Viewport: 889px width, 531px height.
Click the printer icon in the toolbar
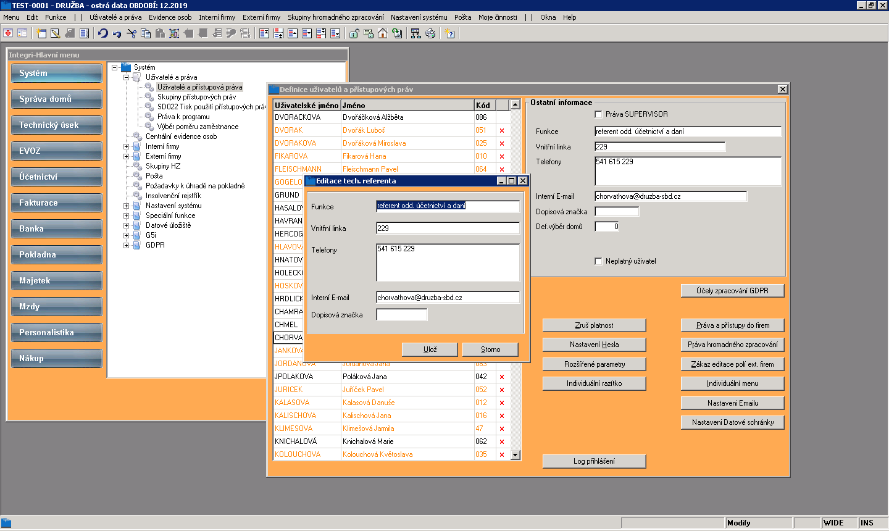pyautogui.click(x=430, y=33)
